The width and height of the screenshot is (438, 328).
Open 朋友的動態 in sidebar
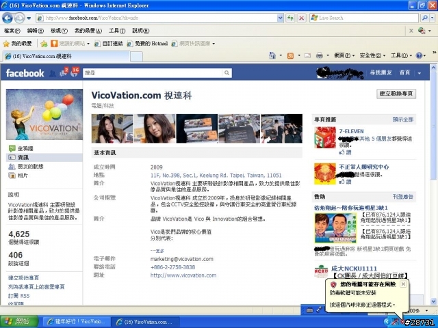coord(26,167)
